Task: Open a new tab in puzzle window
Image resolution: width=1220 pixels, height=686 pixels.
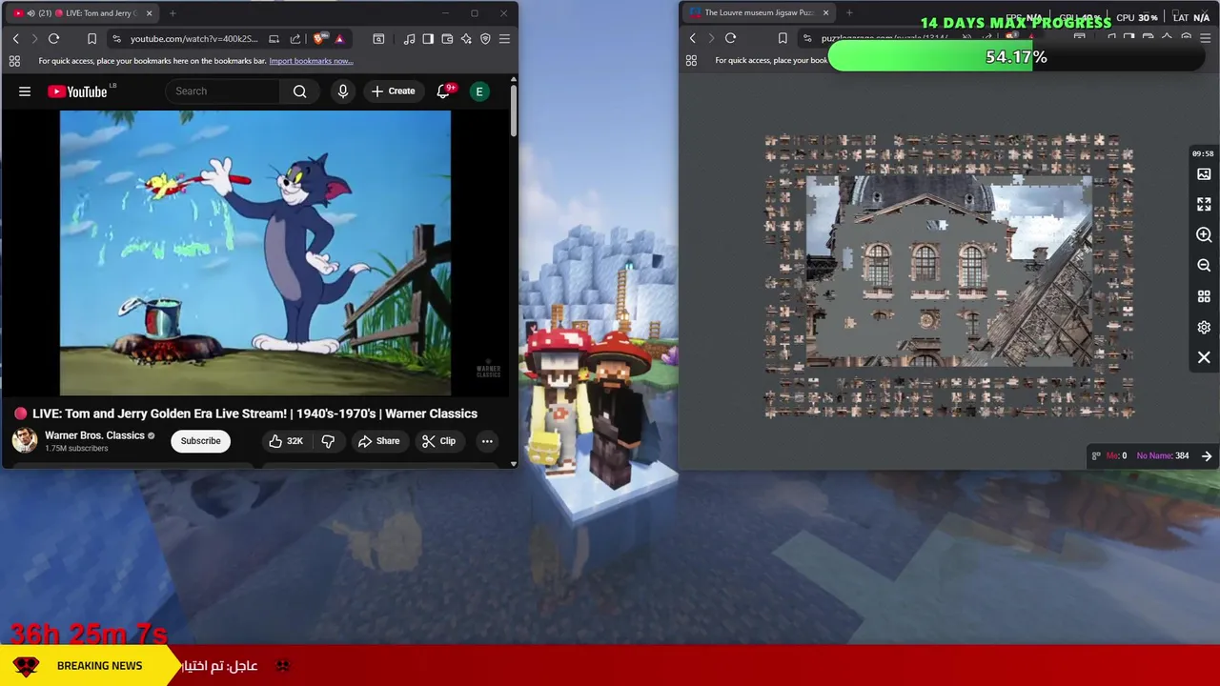Action: (849, 13)
